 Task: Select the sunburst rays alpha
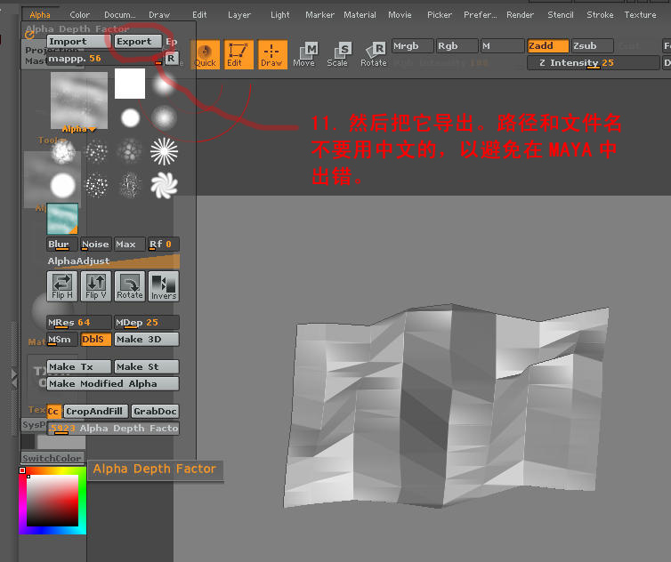point(164,151)
